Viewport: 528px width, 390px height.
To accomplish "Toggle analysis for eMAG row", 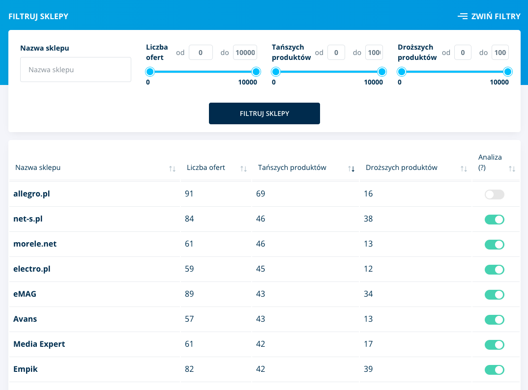I will (494, 295).
